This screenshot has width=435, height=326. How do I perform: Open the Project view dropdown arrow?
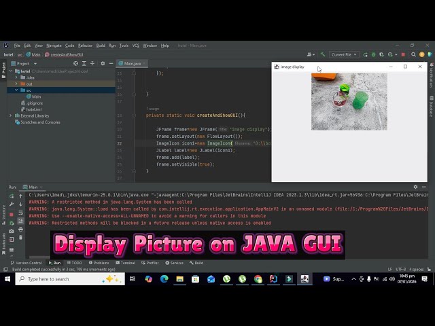35,64
